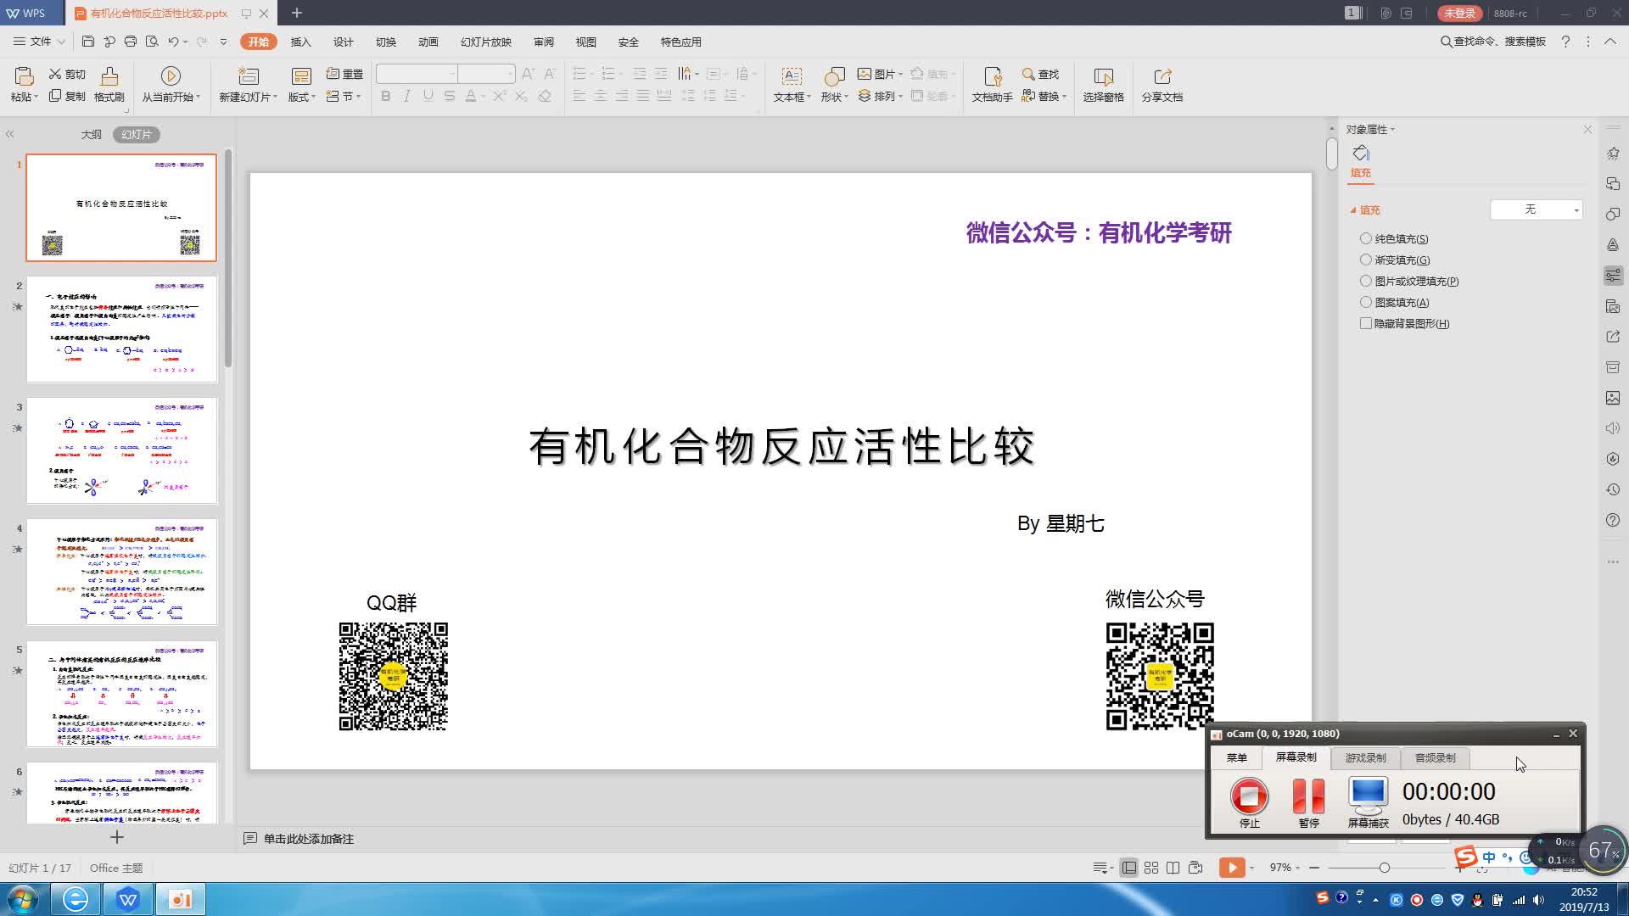
Task: Expand the font size combo box
Action: coord(510,74)
